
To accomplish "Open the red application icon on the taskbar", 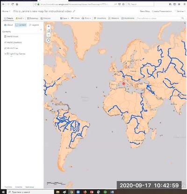I will click(x=92, y=192).
